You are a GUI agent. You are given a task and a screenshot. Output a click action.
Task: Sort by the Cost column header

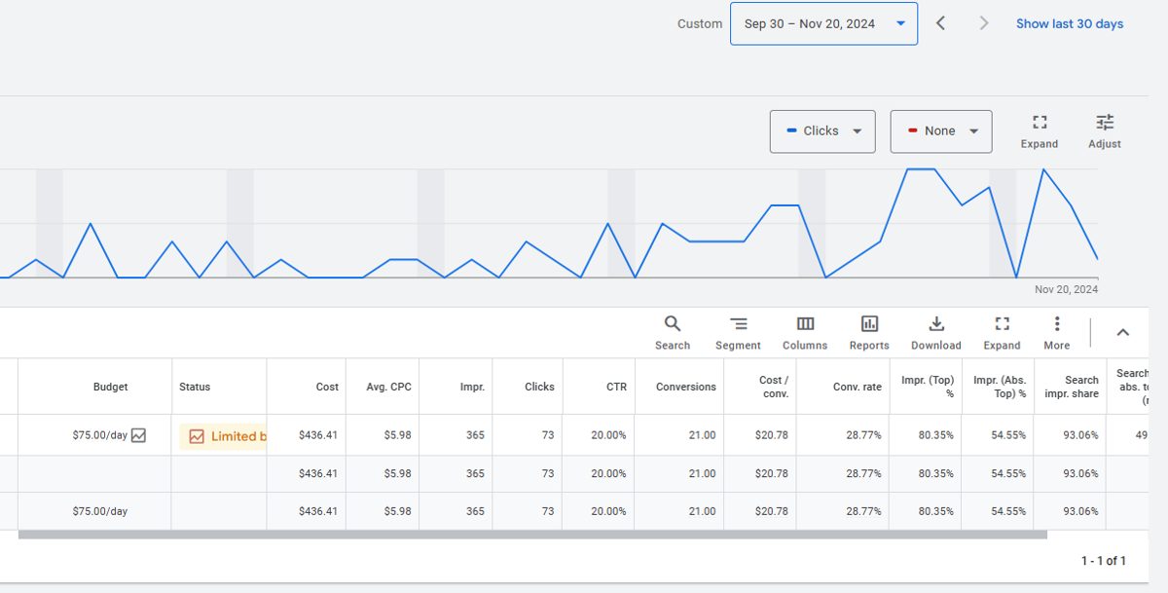327,387
